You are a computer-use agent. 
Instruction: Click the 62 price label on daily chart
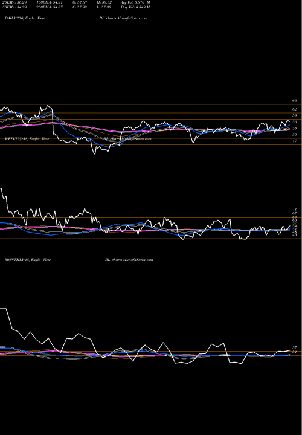(x=295, y=109)
